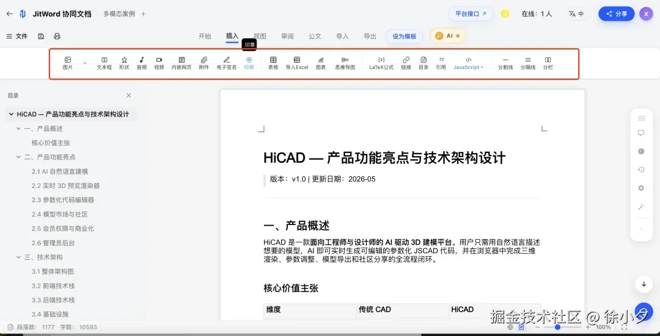Click the 设为模板 button
660x336 pixels.
405,36
